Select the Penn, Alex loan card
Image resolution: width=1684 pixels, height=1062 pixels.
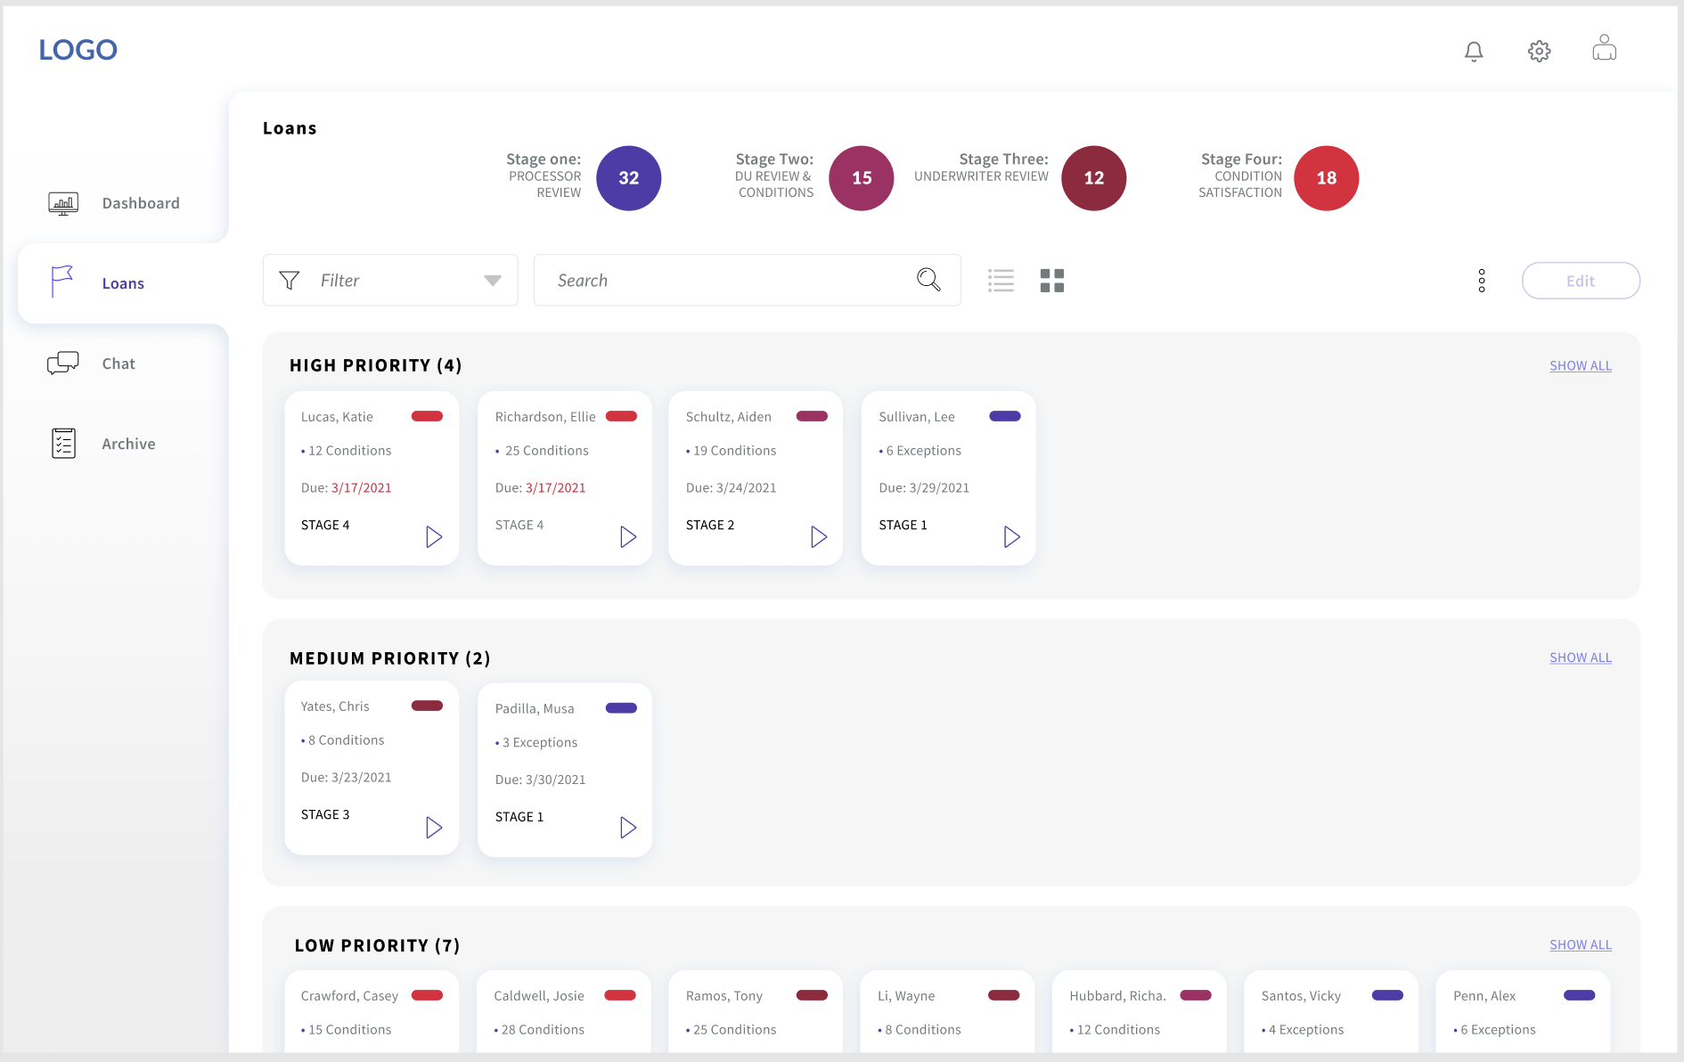pyautogui.click(x=1523, y=1012)
